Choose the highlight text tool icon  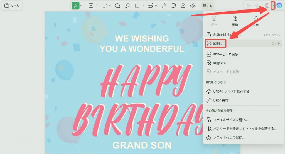click(91, 6)
